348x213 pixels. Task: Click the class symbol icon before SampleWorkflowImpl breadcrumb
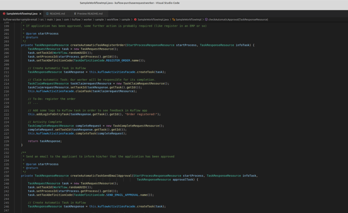point(174,20)
